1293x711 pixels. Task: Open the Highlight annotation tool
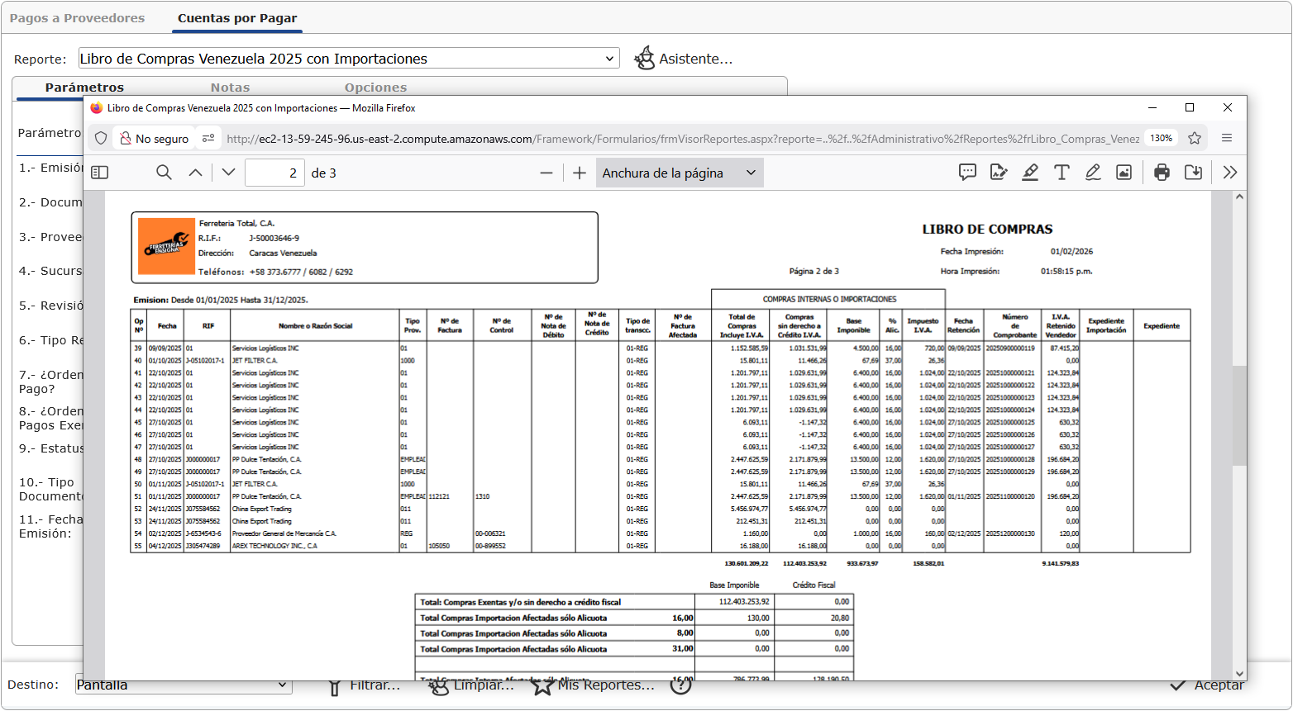pos(1030,172)
